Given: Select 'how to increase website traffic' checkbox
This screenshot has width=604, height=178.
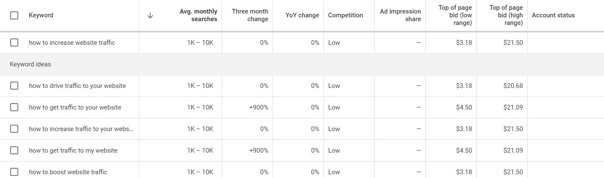Looking at the screenshot, I should coord(14,43).
